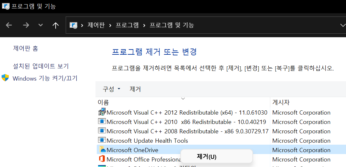This screenshot has height=167, width=346.
Task: Click publisher cell of Visual C++ 2012 row
Action: point(301,113)
